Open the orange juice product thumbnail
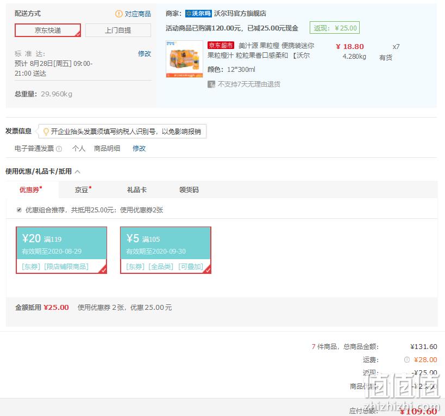 tap(185, 59)
